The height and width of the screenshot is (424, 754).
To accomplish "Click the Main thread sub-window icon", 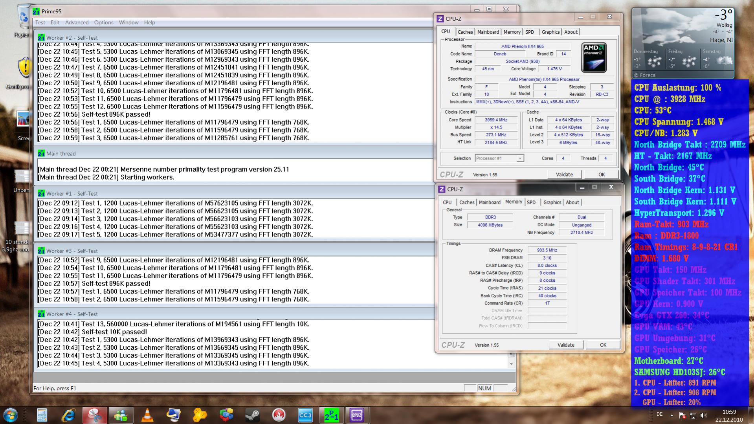I will (41, 153).
